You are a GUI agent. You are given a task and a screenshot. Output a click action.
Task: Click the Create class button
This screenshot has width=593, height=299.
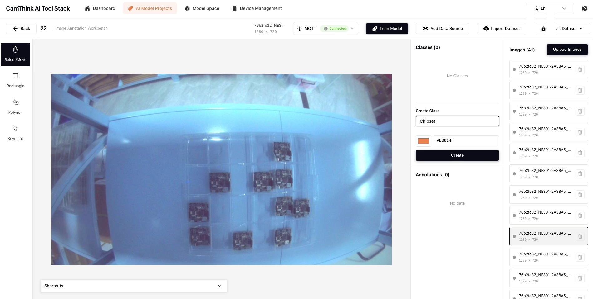tap(457, 155)
